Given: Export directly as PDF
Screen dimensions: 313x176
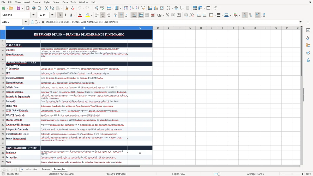Looking at the screenshot, I should [28, 8].
